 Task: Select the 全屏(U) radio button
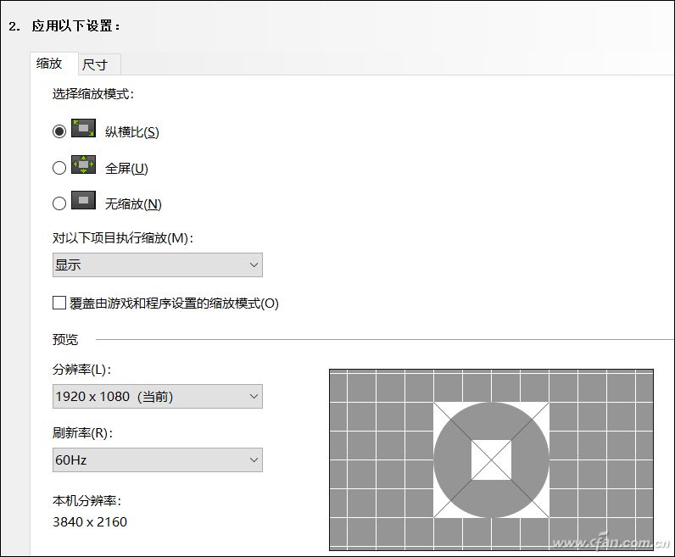[59, 168]
